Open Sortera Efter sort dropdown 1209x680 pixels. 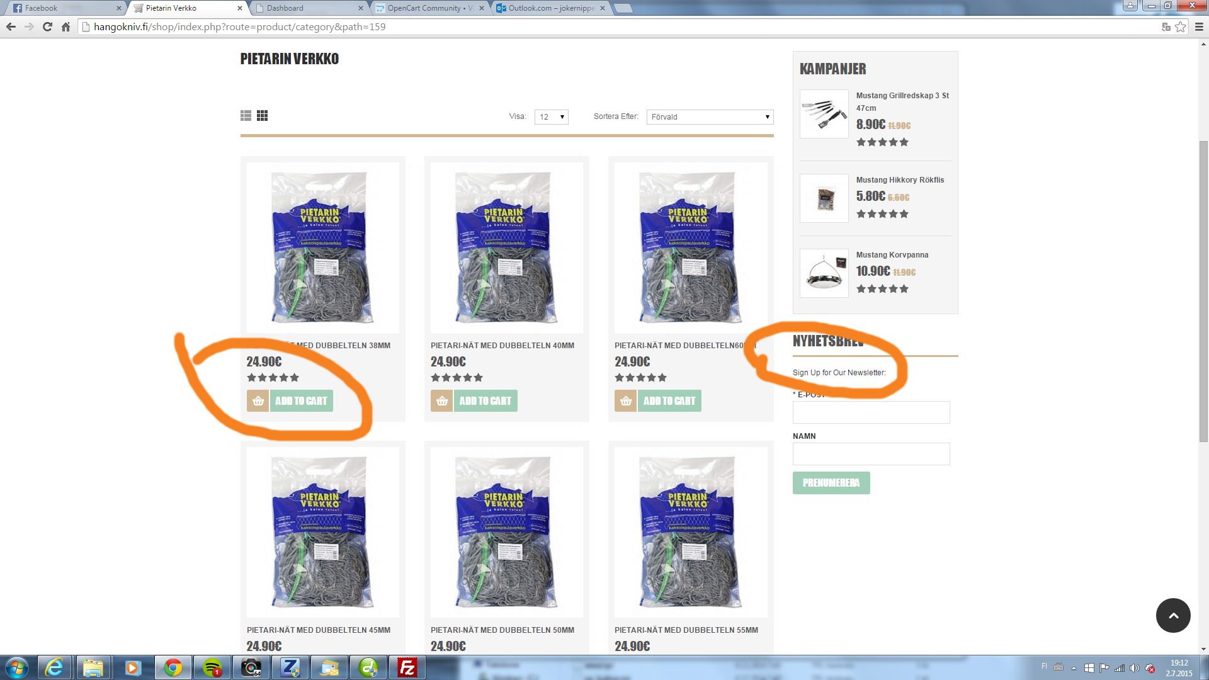coord(710,117)
